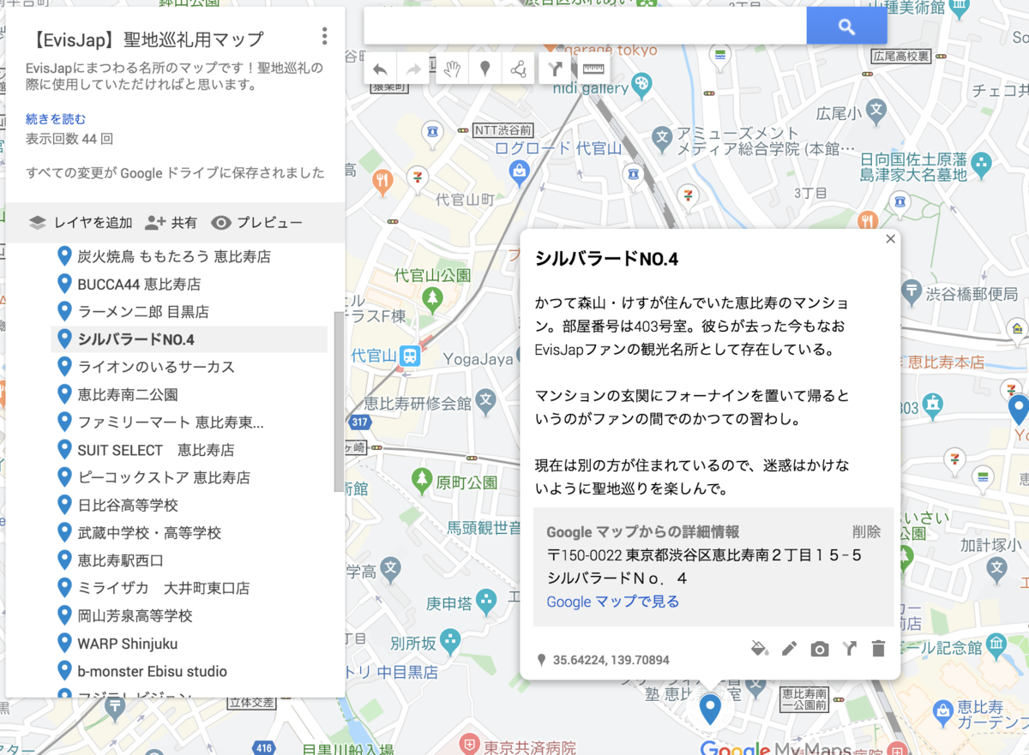Select ライオンのいるサーカス in the list

189,367
